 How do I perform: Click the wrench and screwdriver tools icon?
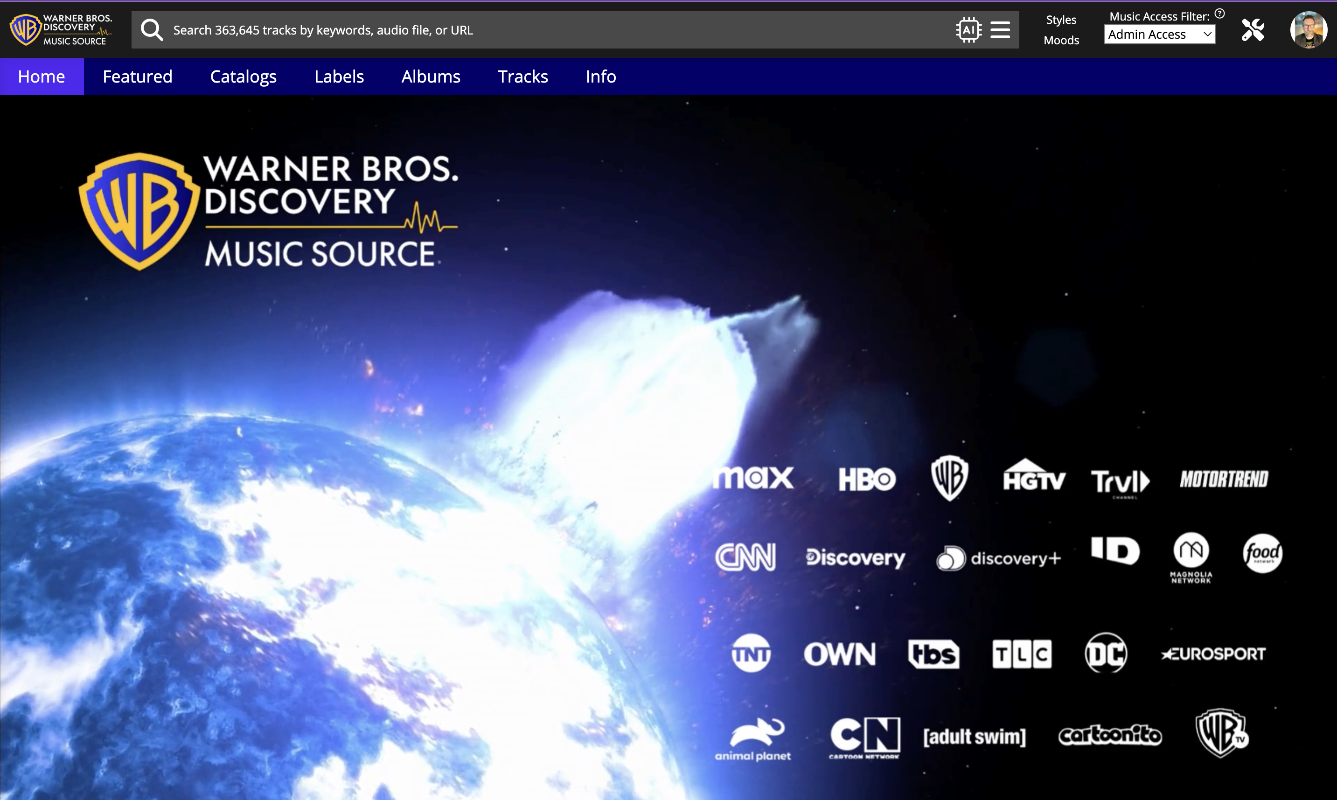(x=1253, y=30)
